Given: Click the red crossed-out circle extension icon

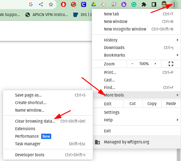Looking at the screenshot, I should (74, 4).
